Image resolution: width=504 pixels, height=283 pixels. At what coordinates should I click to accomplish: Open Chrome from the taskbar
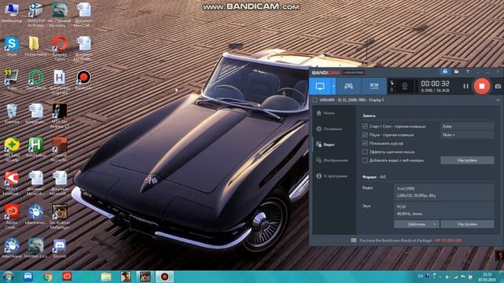(x=48, y=277)
